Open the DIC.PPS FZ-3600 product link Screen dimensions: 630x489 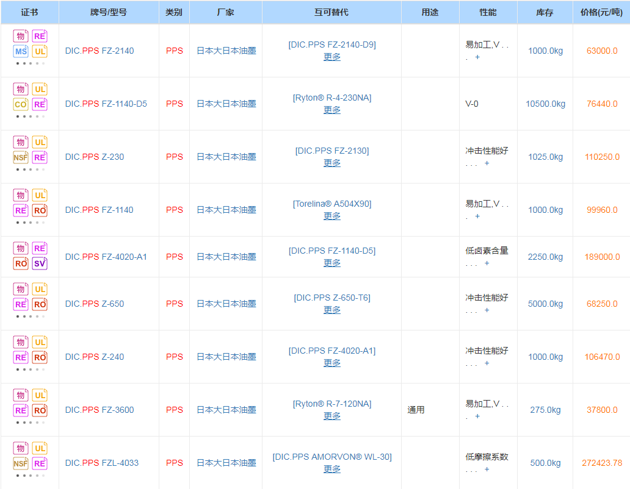click(x=100, y=410)
